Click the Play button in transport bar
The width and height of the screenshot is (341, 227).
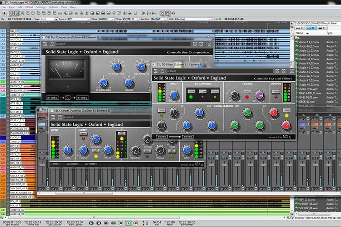click(128, 223)
